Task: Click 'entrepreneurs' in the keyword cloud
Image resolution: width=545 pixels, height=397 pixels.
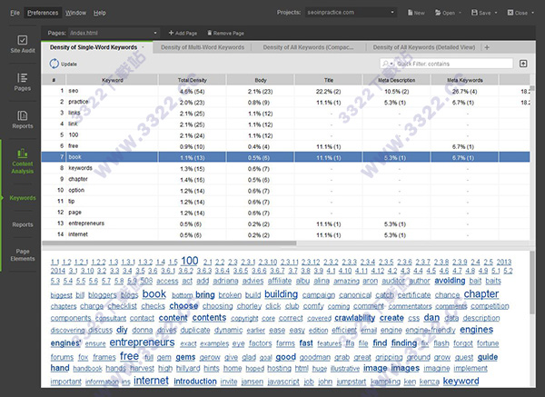Action: coord(142,343)
